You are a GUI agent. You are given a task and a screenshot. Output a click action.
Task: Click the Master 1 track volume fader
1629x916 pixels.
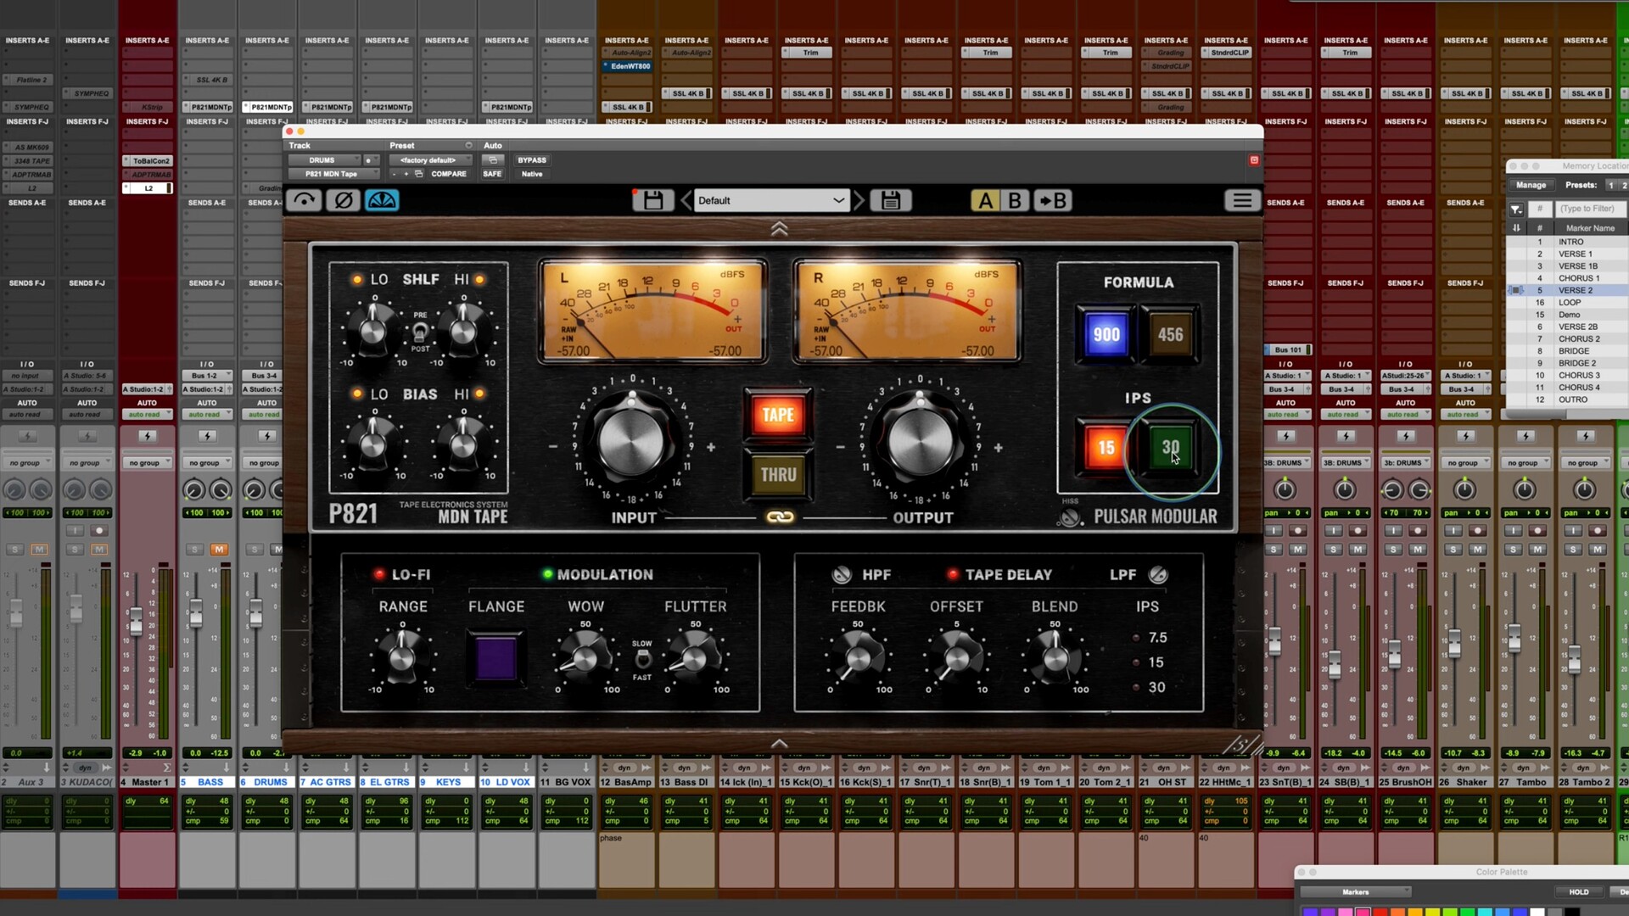click(x=136, y=623)
